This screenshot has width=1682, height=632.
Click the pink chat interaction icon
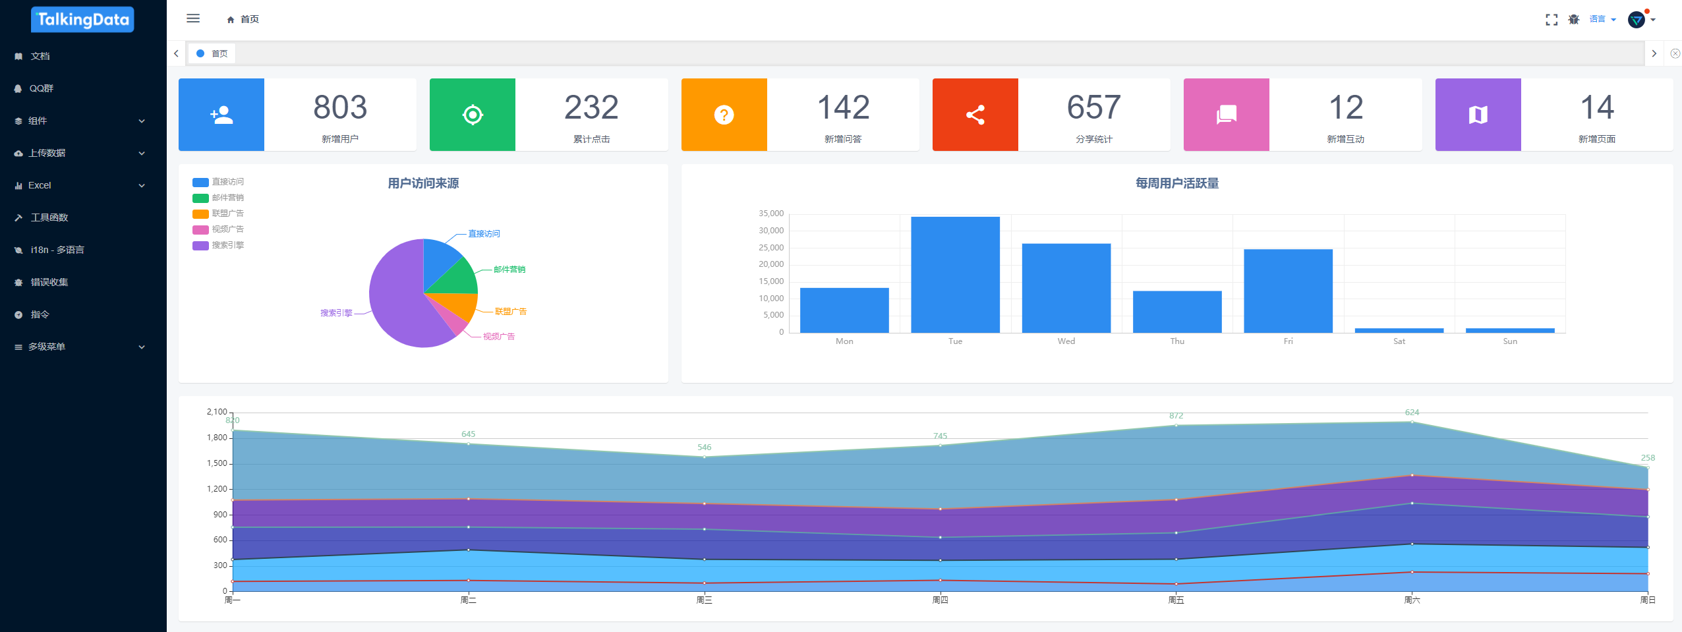[1227, 115]
